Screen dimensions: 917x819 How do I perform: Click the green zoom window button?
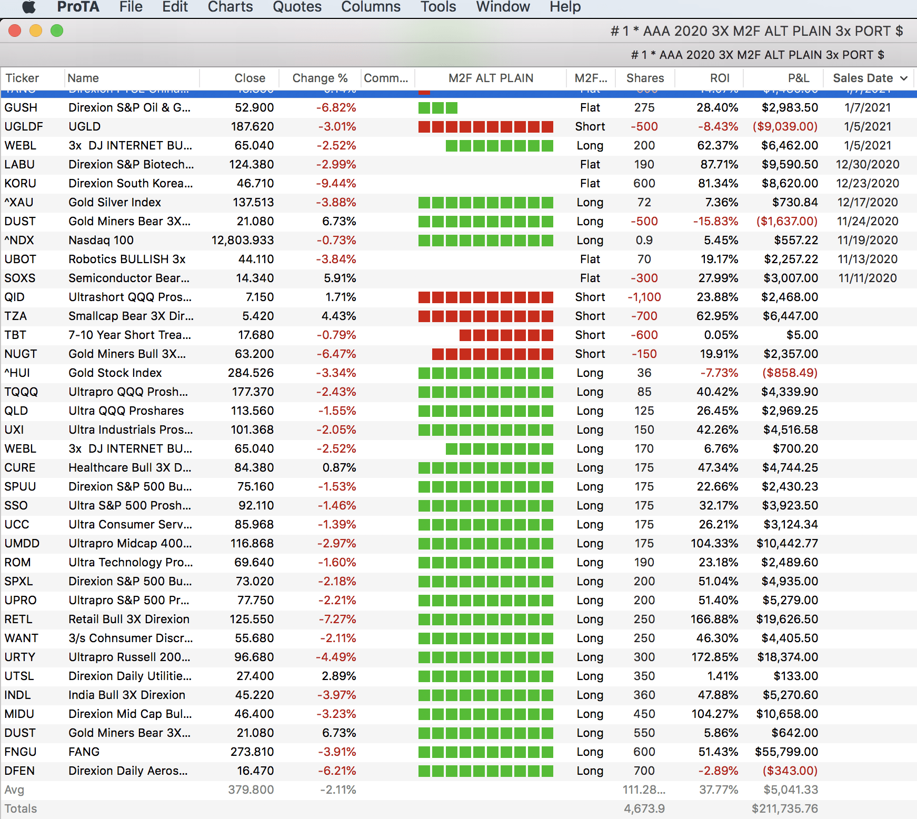57,31
